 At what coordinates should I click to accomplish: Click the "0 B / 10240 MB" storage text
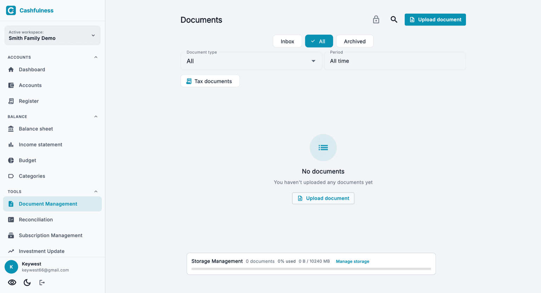[x=314, y=261]
